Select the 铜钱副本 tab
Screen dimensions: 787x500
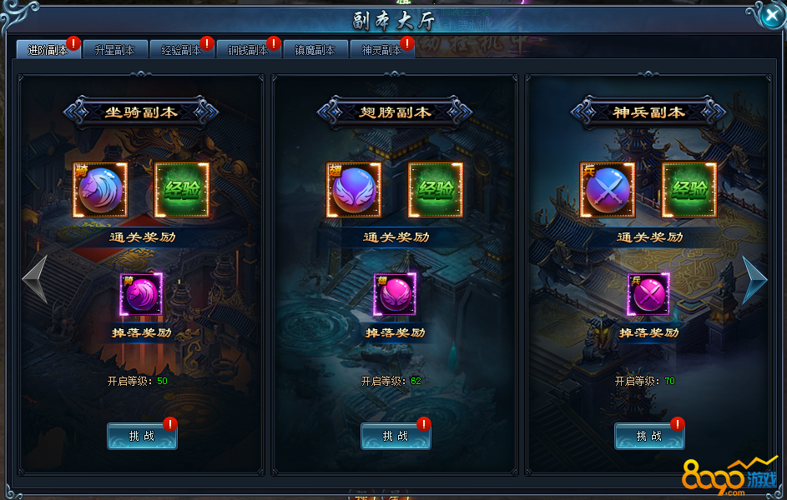(x=249, y=50)
